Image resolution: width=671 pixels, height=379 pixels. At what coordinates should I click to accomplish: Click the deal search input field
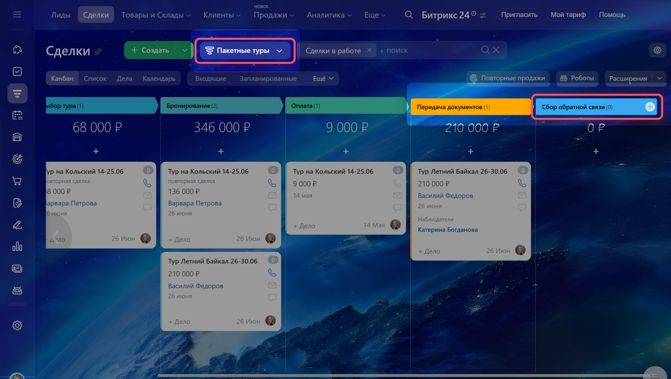click(430, 51)
